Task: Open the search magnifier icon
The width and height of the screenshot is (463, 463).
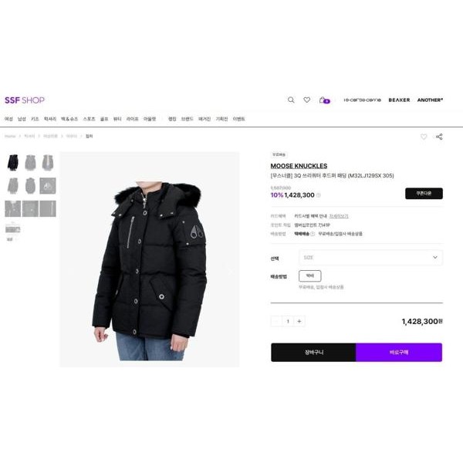Action: point(291,100)
